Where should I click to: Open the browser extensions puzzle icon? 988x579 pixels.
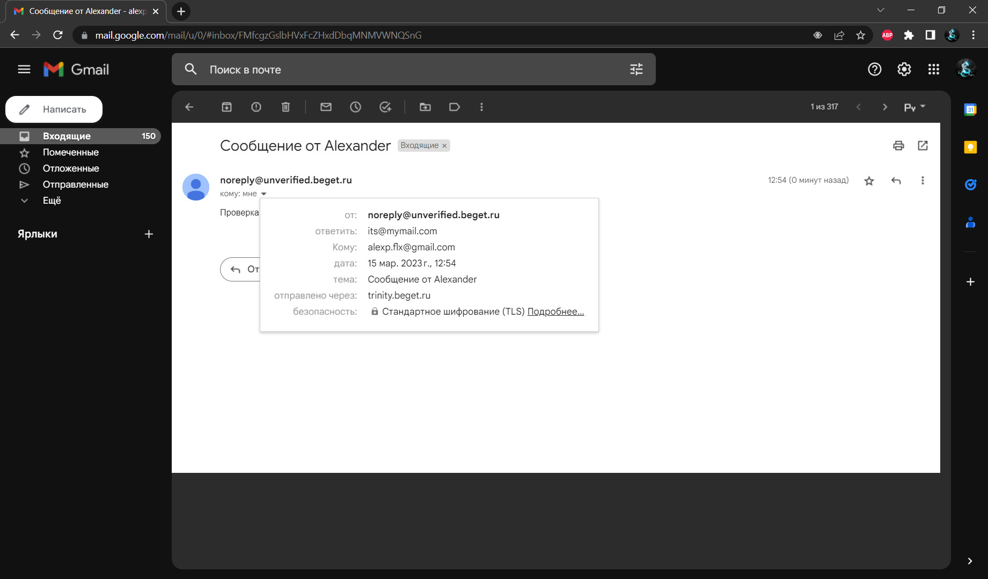[909, 35]
